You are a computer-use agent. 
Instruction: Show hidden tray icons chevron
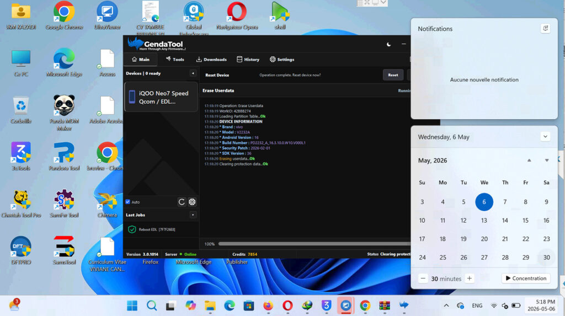point(446,306)
